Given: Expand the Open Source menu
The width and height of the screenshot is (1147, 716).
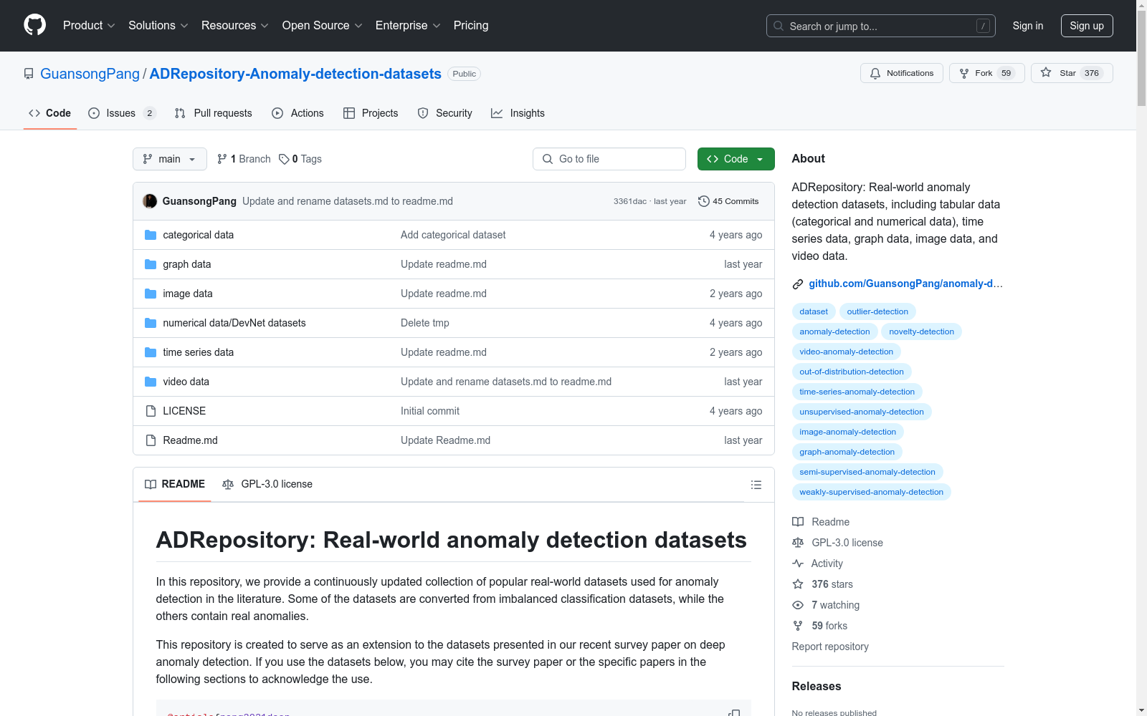Looking at the screenshot, I should [x=323, y=25].
